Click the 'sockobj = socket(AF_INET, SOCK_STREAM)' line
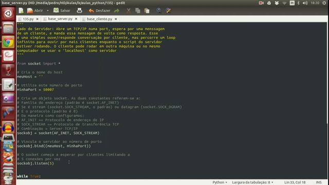Screen dimensions: 329x185 click(58, 133)
